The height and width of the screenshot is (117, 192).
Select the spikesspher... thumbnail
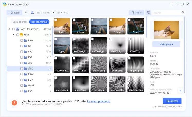pos(136,84)
